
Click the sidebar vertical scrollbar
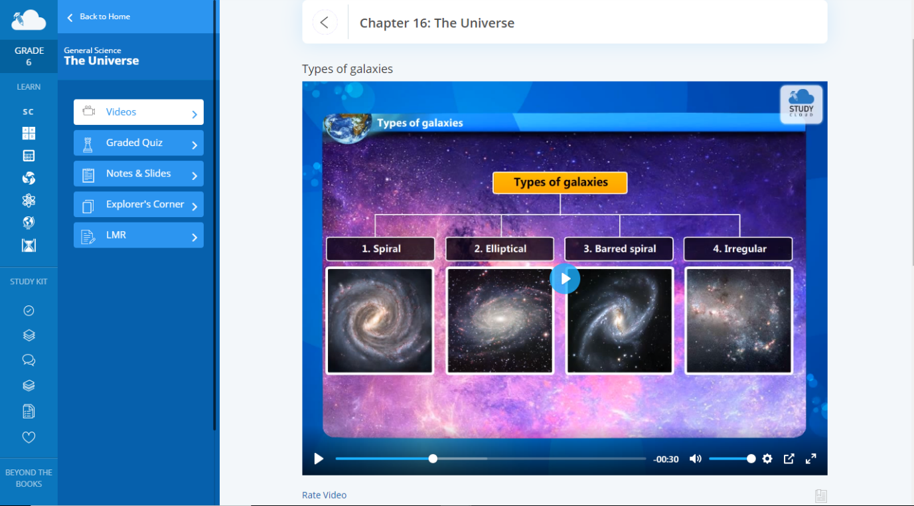pos(214,215)
